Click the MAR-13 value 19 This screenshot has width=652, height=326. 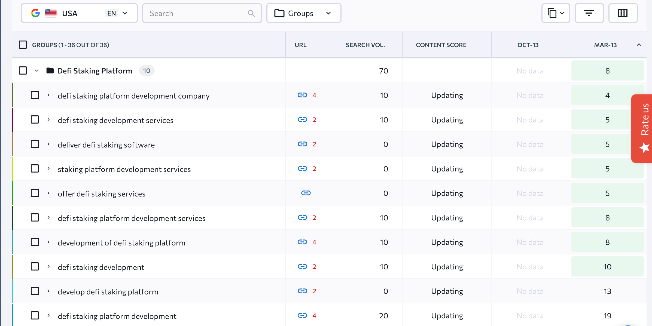pyautogui.click(x=607, y=316)
